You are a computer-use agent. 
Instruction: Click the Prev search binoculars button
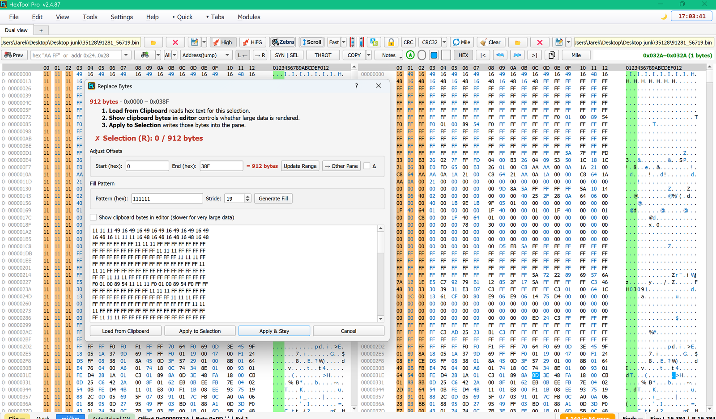(14, 55)
